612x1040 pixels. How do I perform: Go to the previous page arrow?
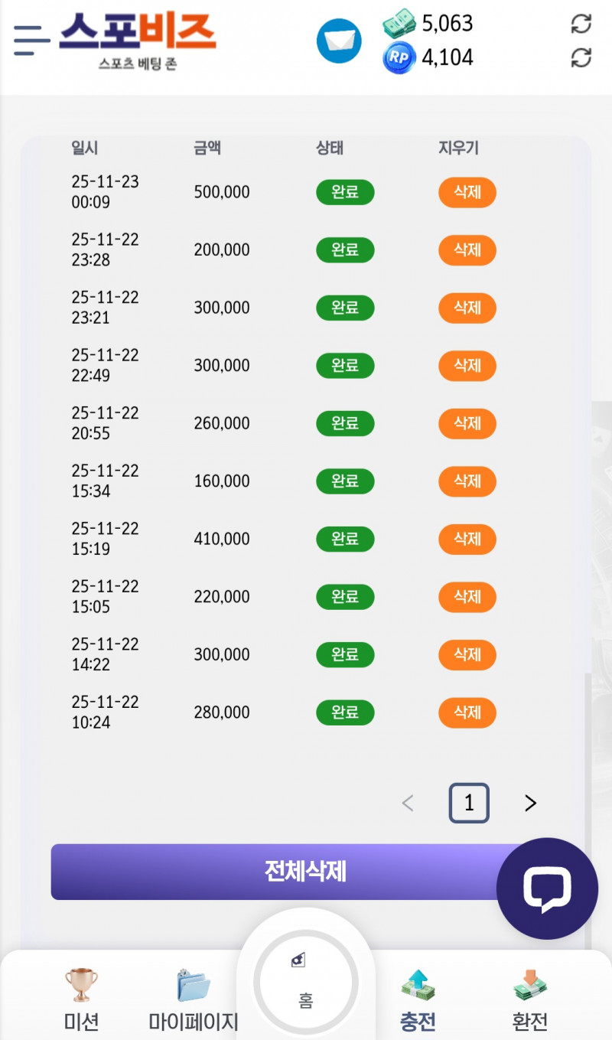(x=408, y=803)
